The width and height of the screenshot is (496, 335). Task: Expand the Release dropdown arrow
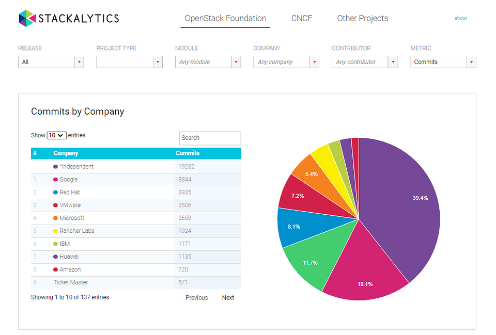coord(79,62)
